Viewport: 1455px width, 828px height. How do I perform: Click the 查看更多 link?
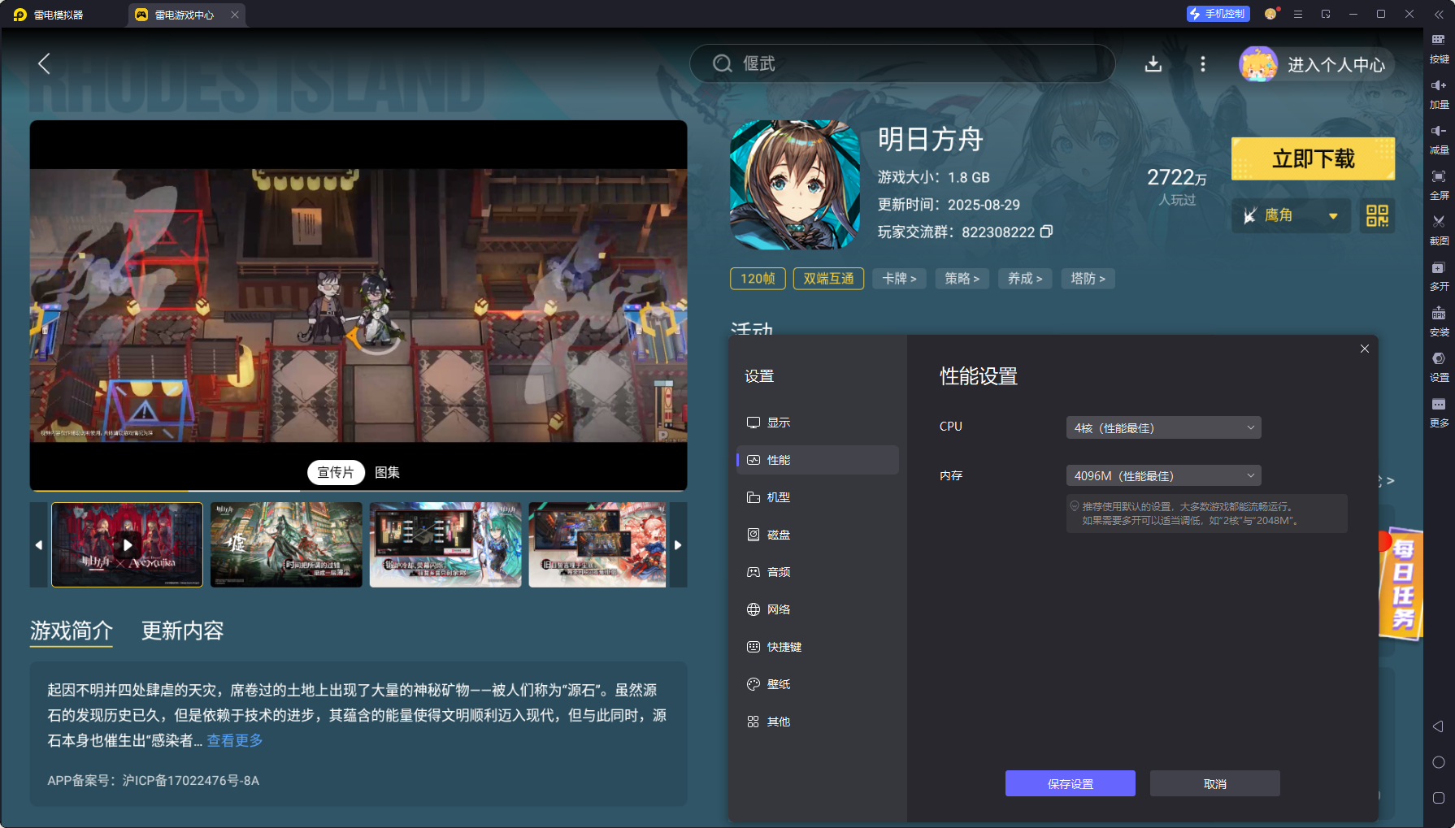click(235, 740)
